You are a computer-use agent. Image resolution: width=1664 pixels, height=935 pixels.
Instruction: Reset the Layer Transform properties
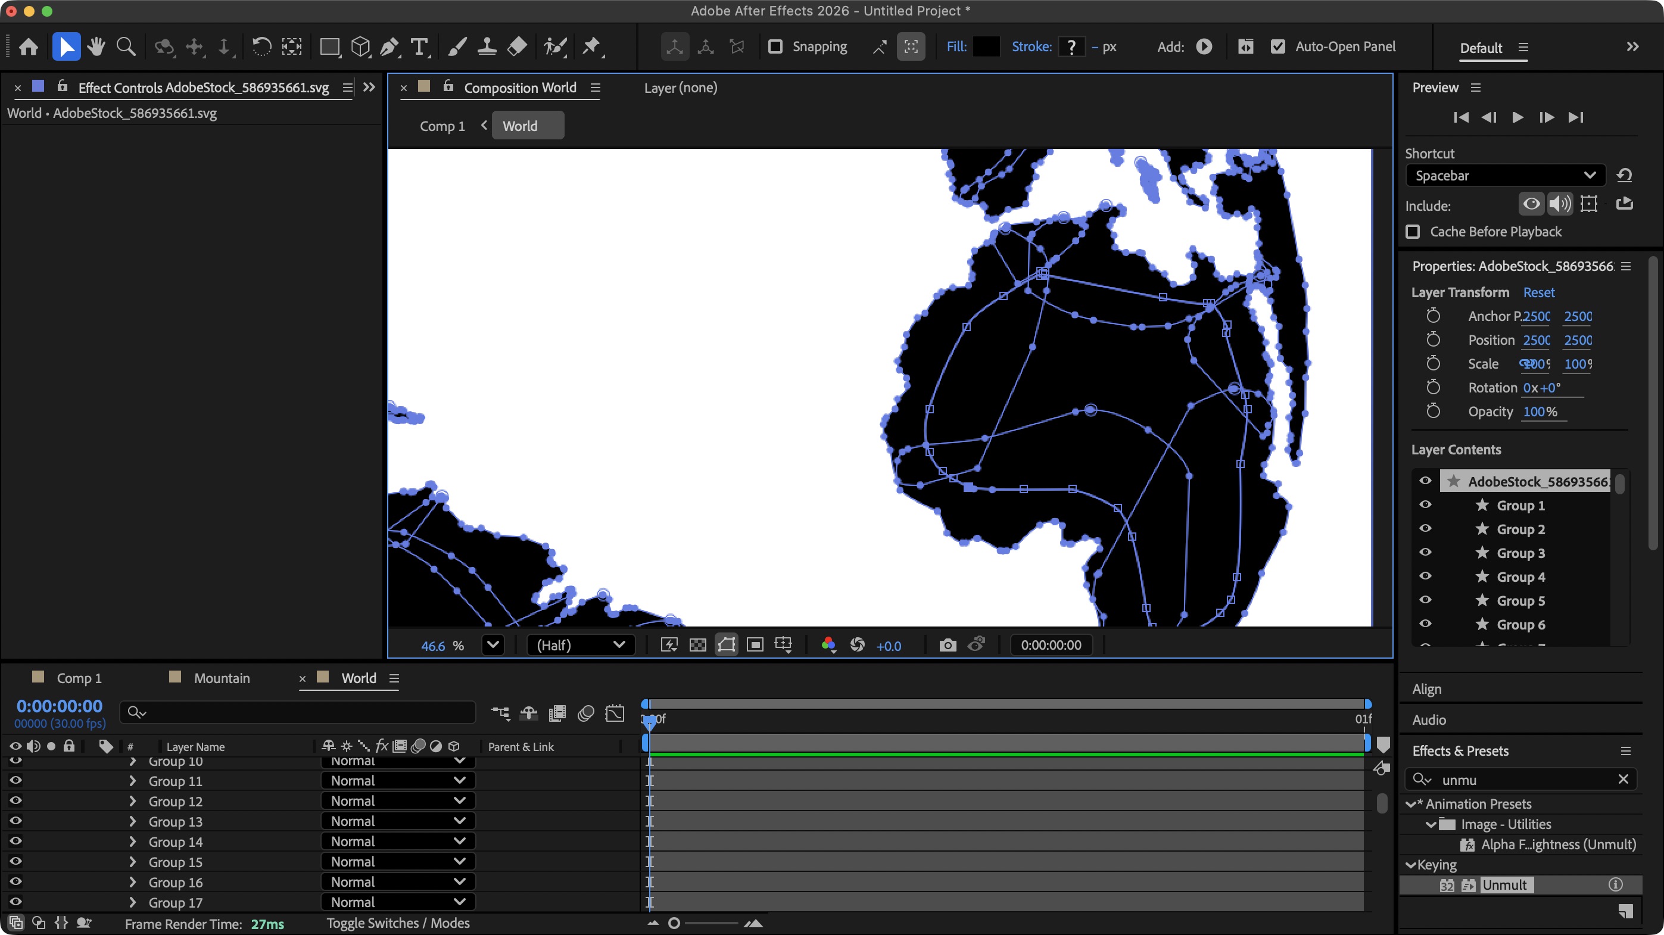click(1539, 292)
